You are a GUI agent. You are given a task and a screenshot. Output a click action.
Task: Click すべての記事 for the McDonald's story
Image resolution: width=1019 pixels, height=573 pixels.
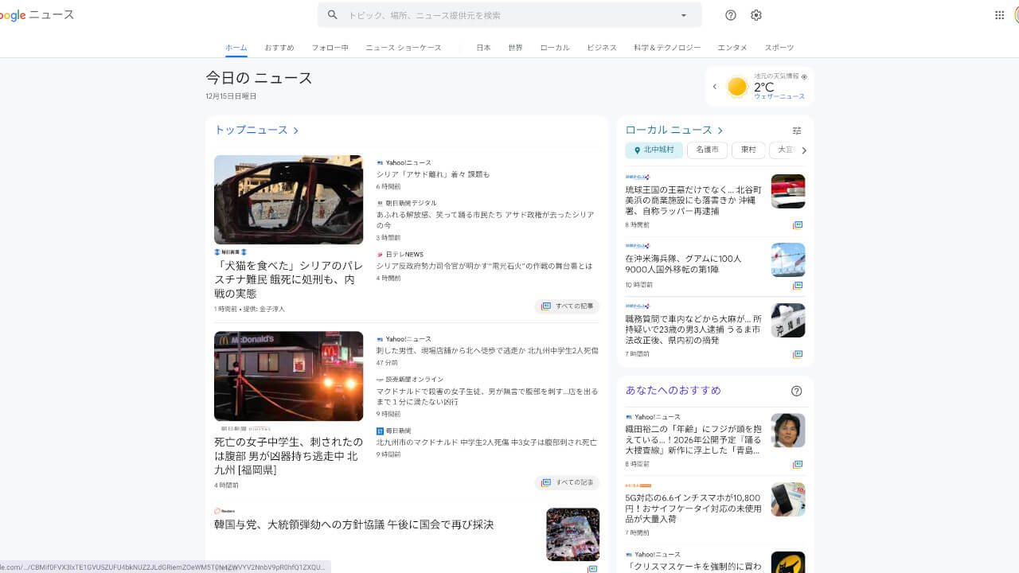coord(567,482)
